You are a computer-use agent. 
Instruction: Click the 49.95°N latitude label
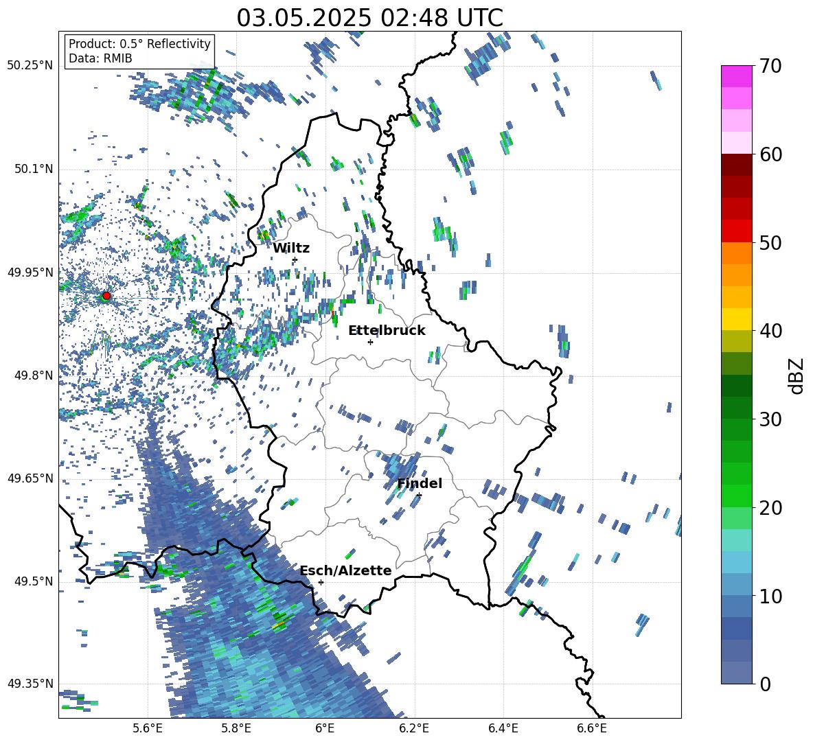30,272
